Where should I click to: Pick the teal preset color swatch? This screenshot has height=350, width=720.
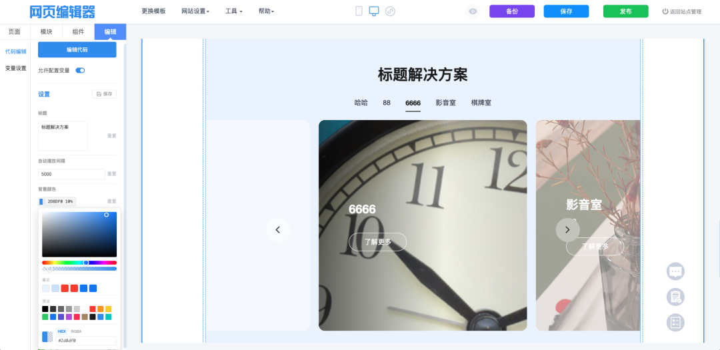click(109, 317)
